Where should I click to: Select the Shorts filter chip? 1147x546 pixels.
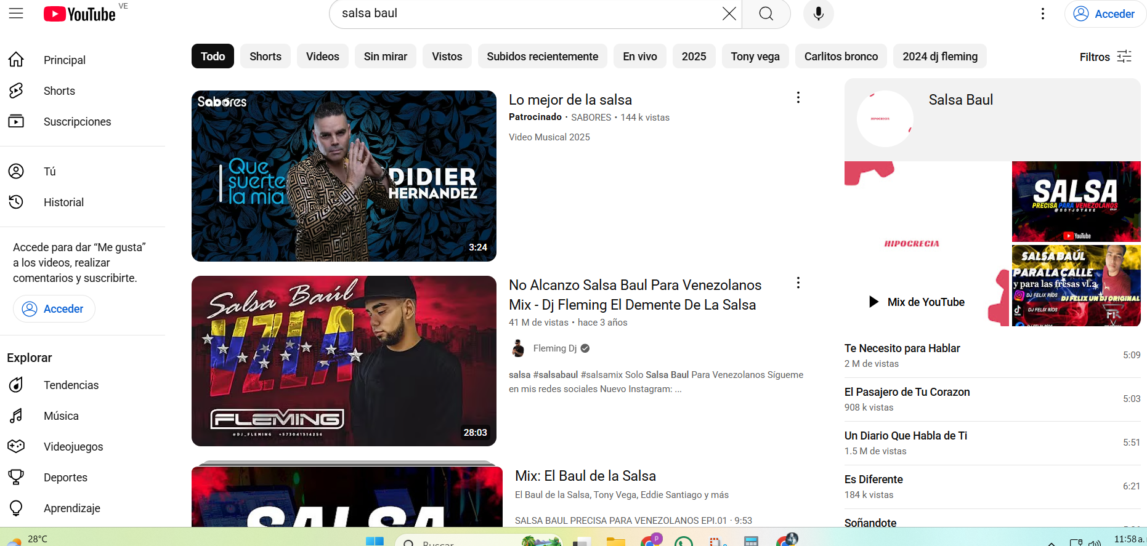[x=265, y=56]
